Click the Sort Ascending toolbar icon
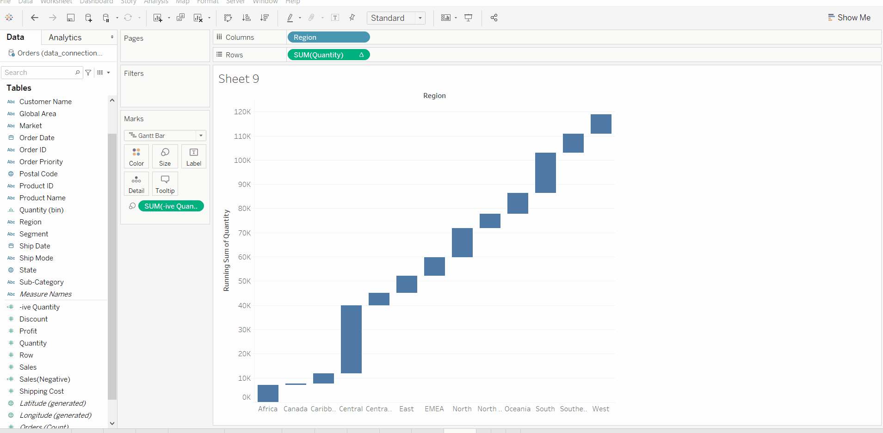 click(x=247, y=18)
